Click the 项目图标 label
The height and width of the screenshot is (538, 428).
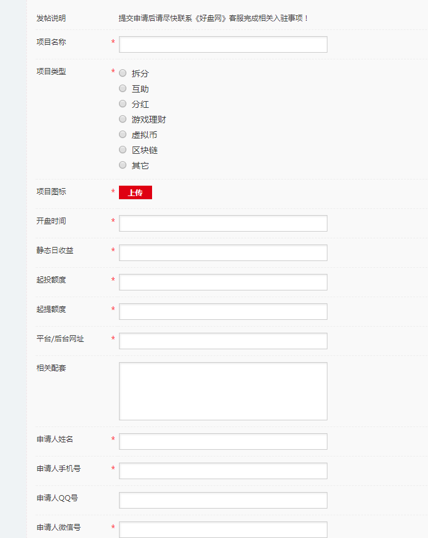point(51,191)
